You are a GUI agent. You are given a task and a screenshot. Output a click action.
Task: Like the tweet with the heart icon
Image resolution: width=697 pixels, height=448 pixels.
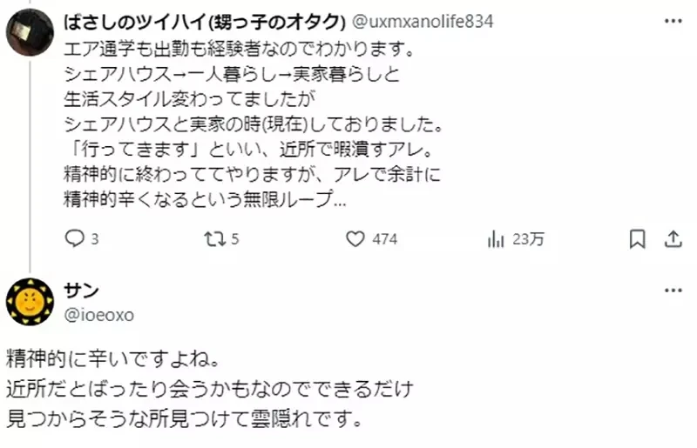point(355,238)
